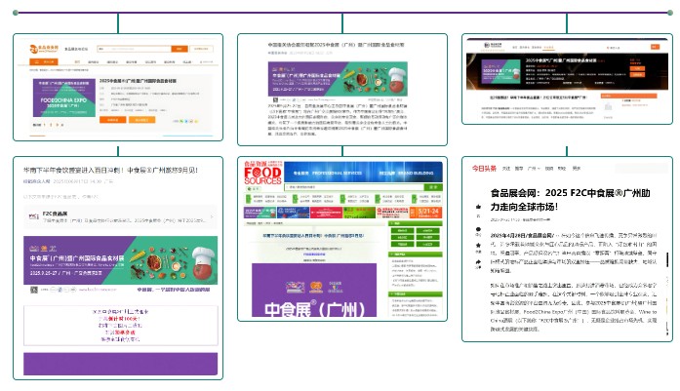Click the 关注 item in the Toutiao navigation
This screenshot has width=680, height=391.
[505, 168]
